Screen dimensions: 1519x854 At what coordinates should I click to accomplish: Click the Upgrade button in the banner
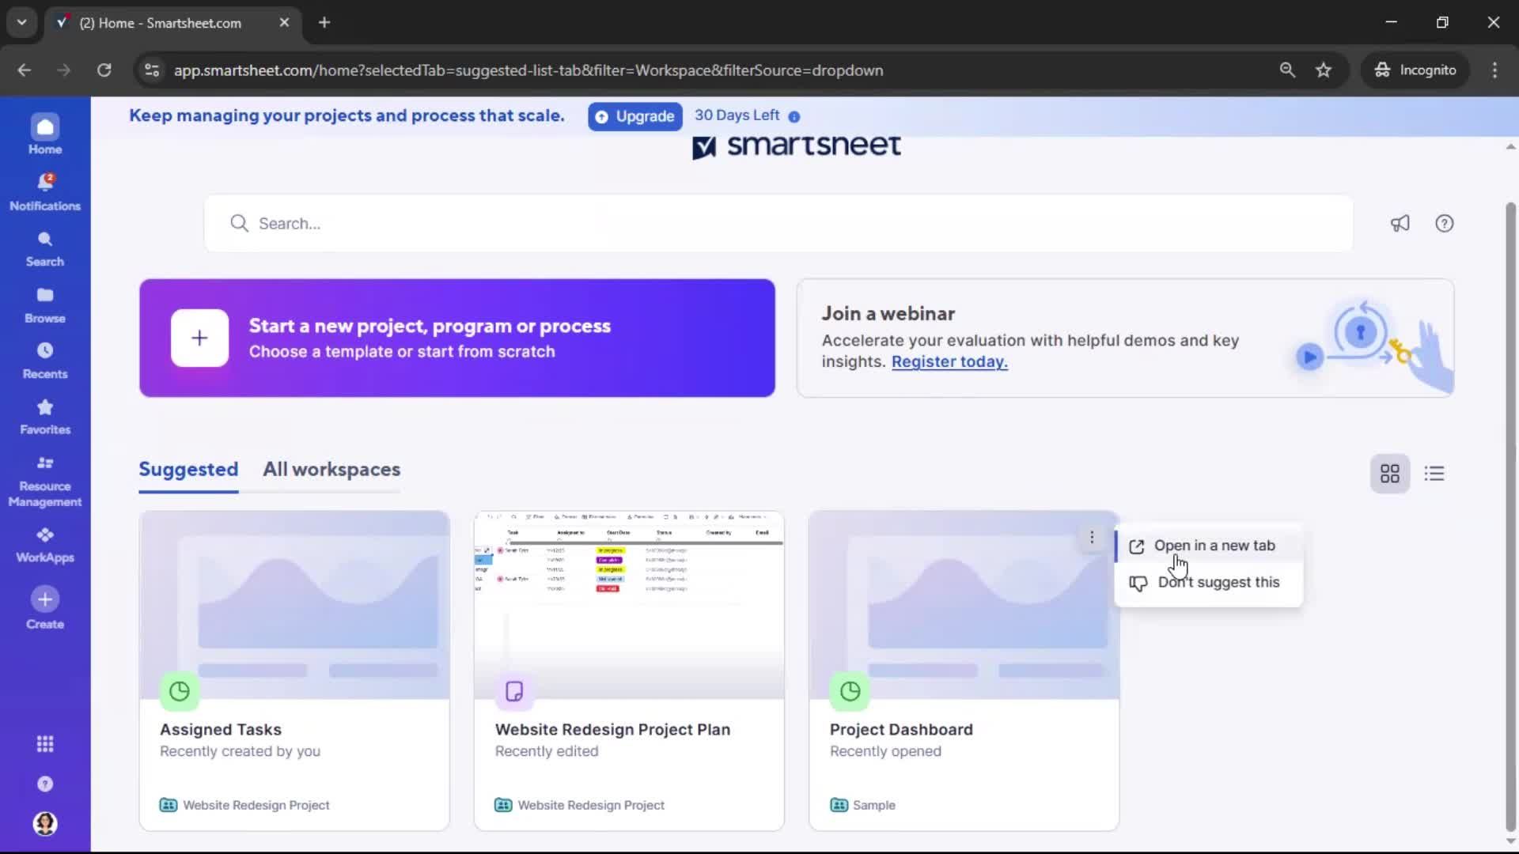click(634, 116)
